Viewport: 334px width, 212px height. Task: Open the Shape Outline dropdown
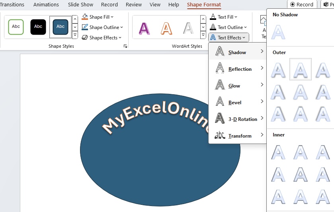(102, 27)
